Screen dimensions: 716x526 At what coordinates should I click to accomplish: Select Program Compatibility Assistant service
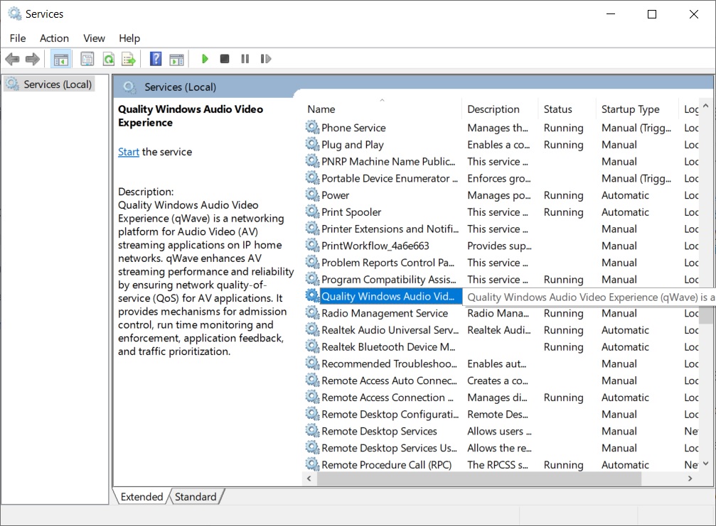click(501, 280)
